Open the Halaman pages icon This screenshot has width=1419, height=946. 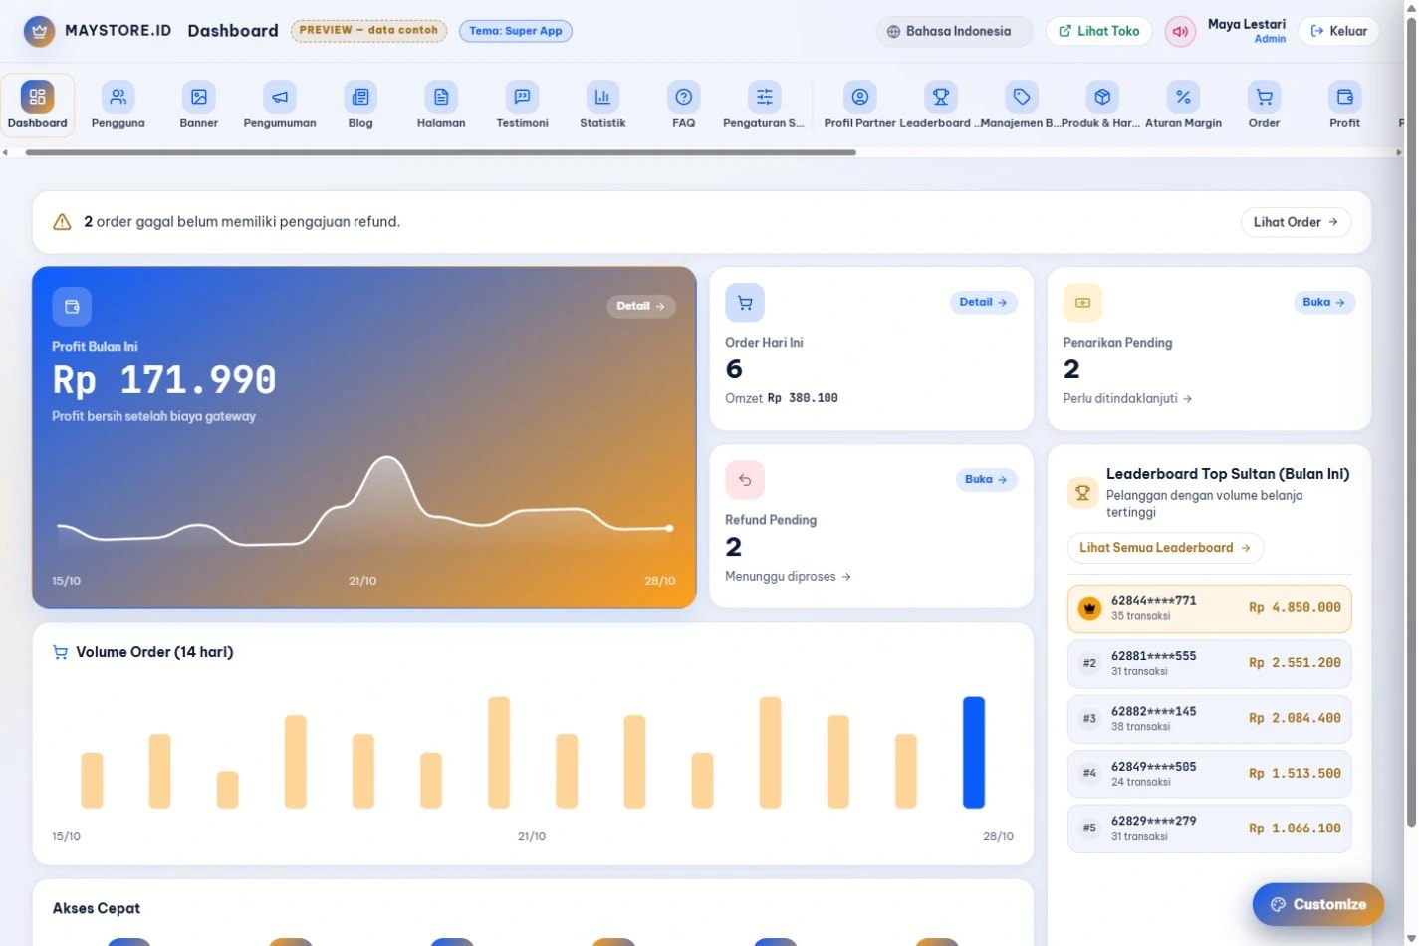[x=441, y=97]
